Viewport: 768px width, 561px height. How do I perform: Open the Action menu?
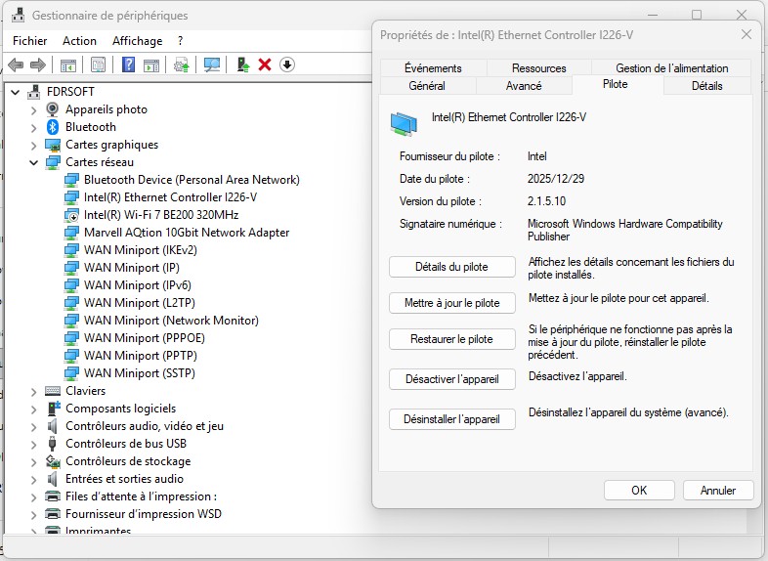point(79,41)
